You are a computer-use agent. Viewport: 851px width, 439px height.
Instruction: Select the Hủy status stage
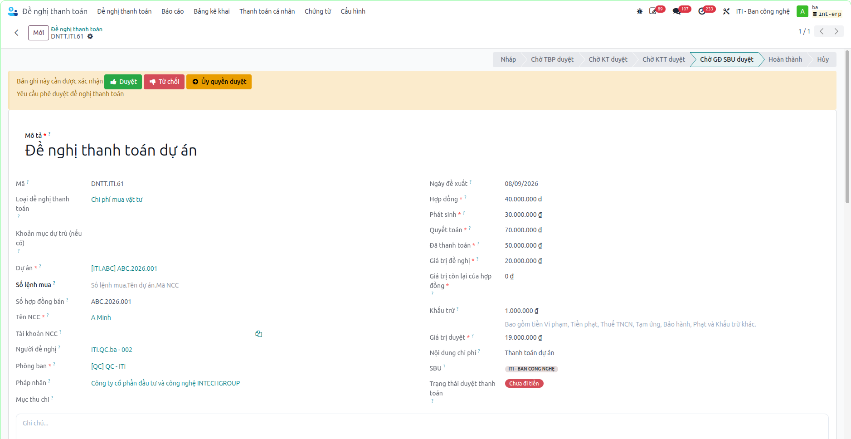click(823, 59)
